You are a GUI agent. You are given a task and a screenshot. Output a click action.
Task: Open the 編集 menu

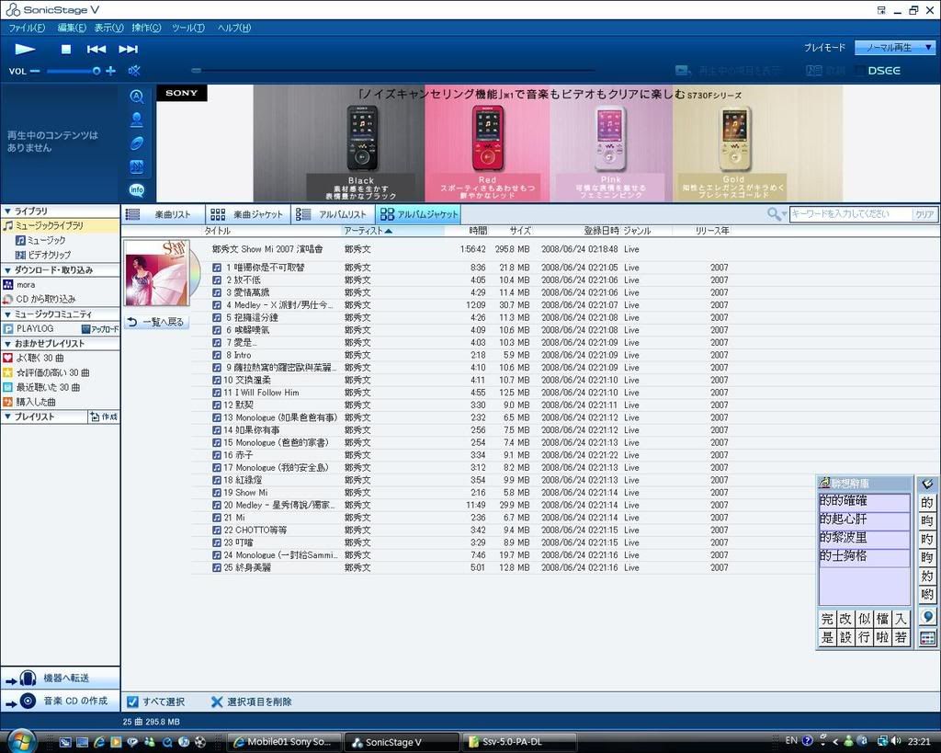(72, 28)
